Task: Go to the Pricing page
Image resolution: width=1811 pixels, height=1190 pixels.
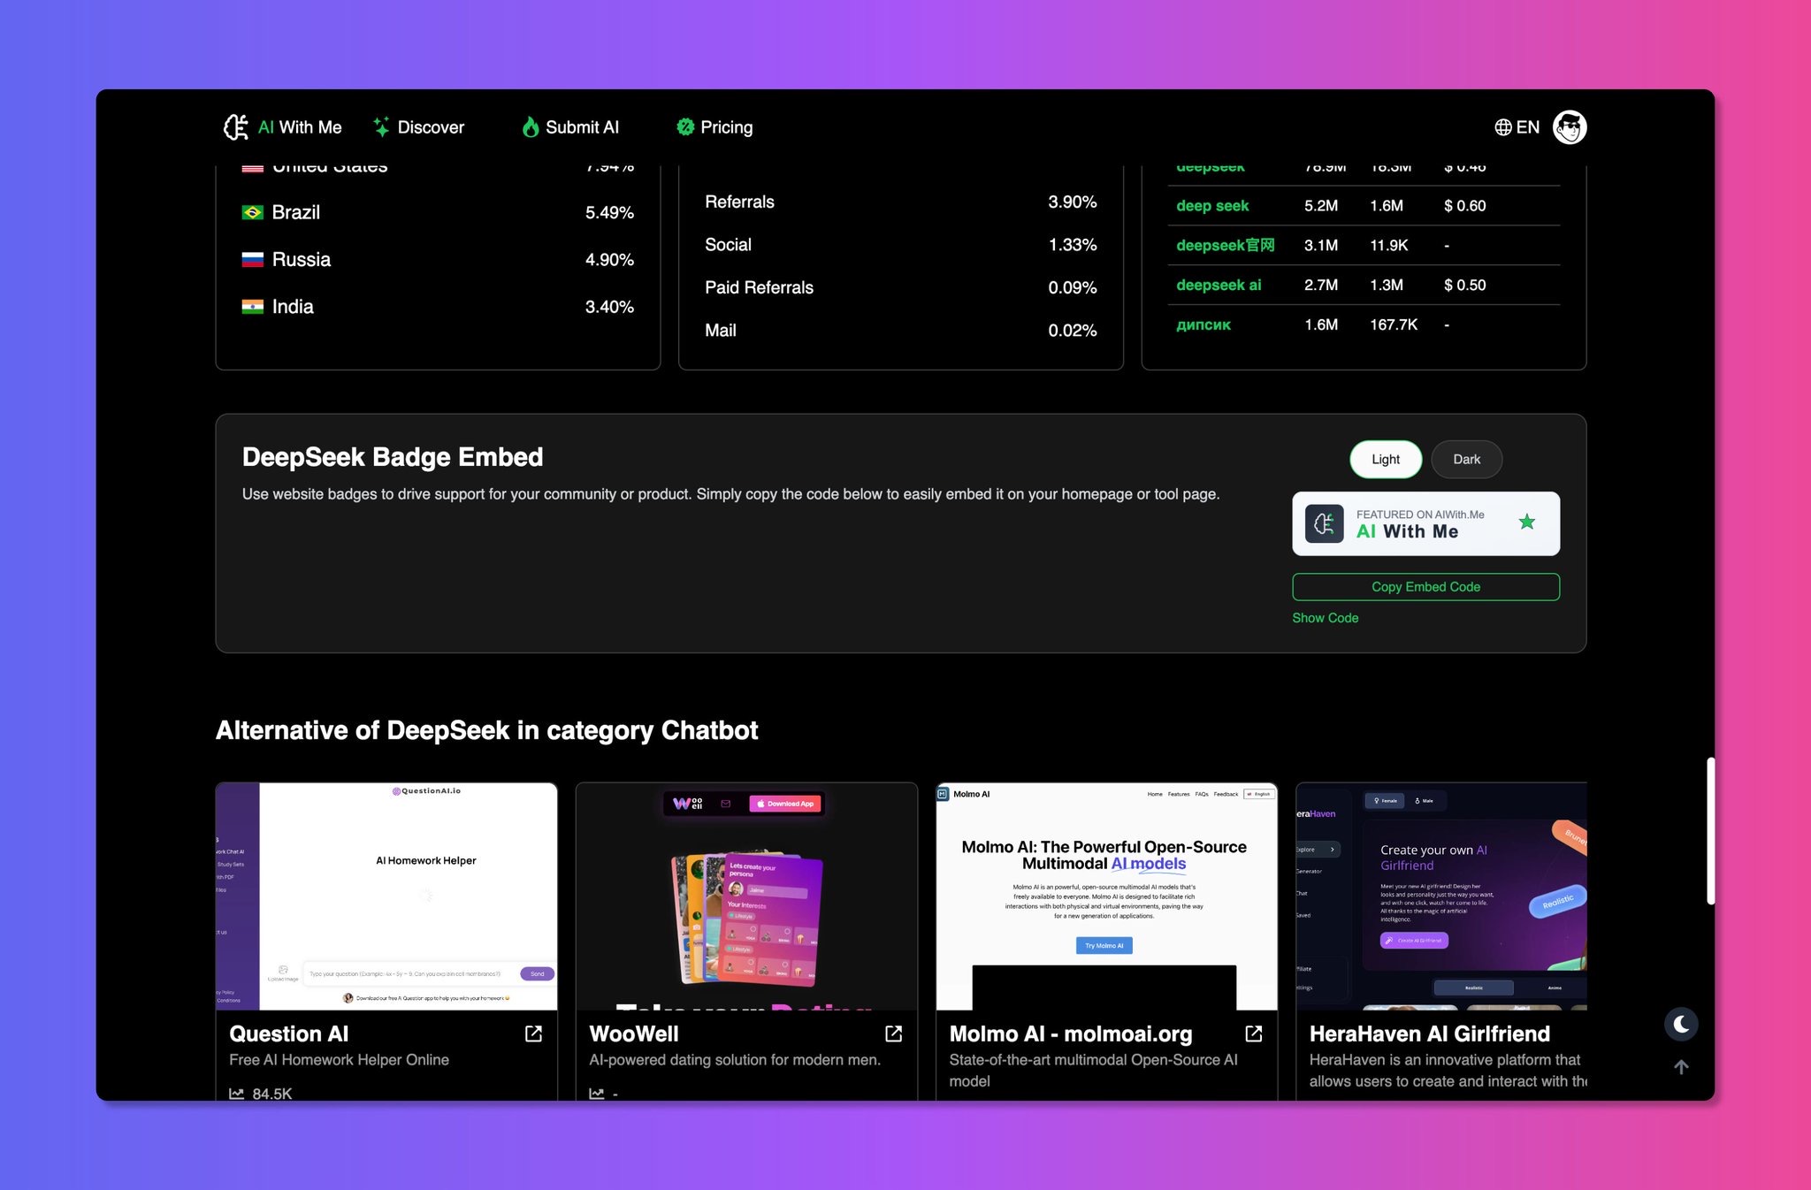Action: coord(725,127)
